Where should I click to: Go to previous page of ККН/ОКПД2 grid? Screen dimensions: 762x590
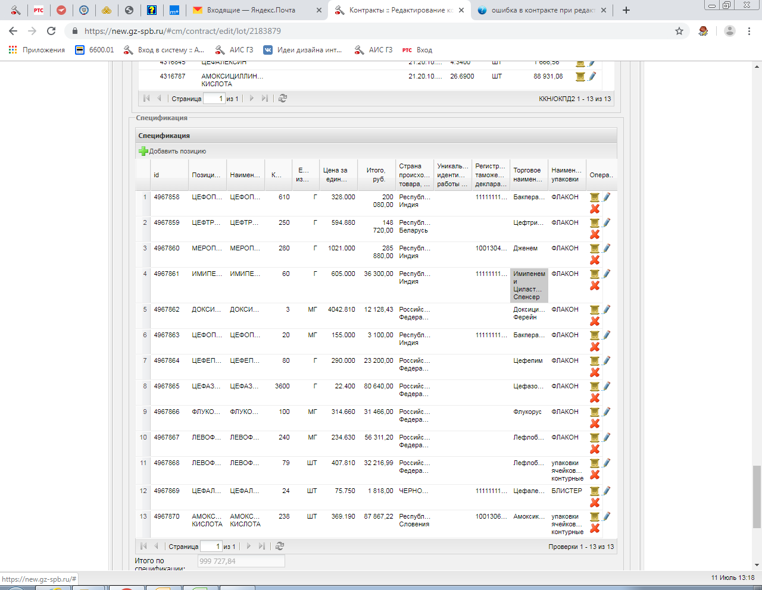point(159,98)
